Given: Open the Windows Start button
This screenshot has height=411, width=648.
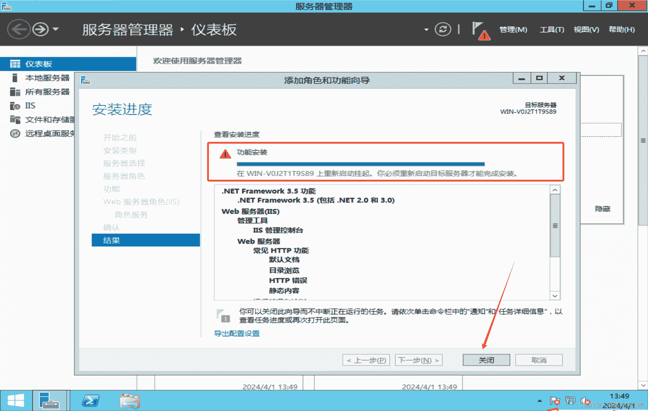Looking at the screenshot, I should coord(17,400).
